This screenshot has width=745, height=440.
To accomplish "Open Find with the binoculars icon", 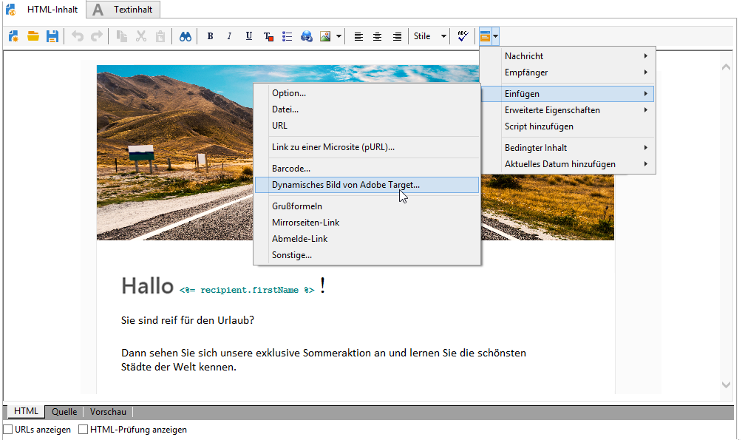I will coord(186,36).
